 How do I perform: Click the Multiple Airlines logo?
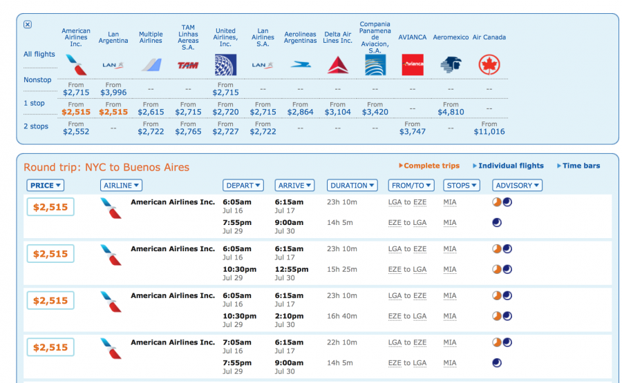coord(151,65)
